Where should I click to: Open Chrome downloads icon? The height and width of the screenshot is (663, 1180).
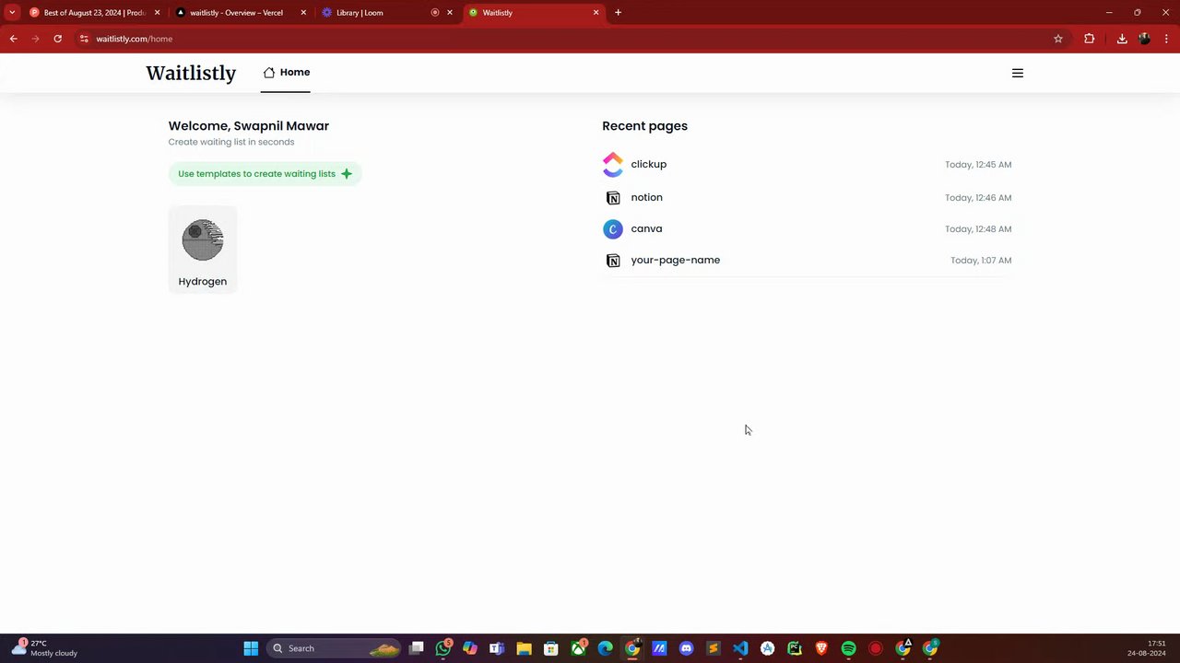[x=1122, y=39]
